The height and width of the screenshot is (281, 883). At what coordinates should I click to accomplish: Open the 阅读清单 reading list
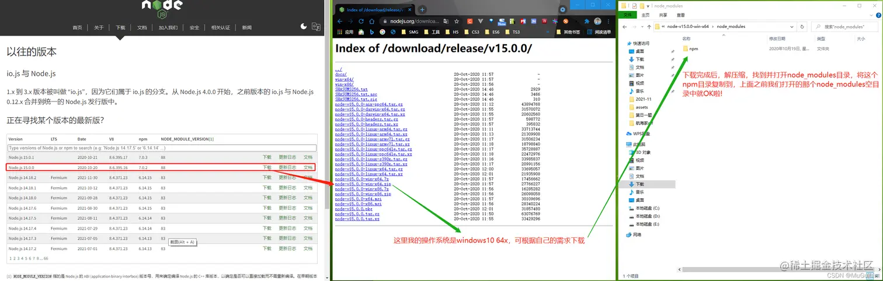tap(599, 32)
